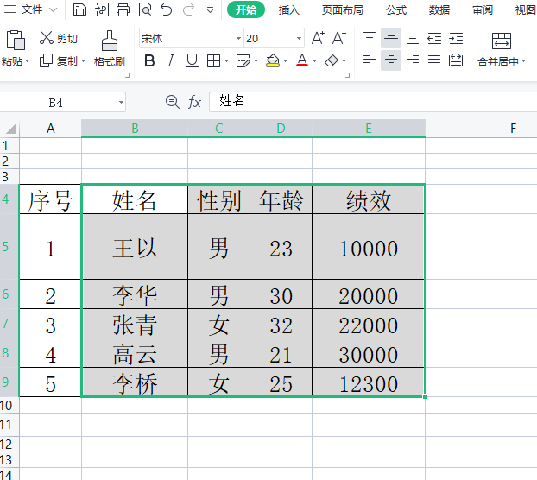Select column A header
The image size is (537, 480).
50,129
